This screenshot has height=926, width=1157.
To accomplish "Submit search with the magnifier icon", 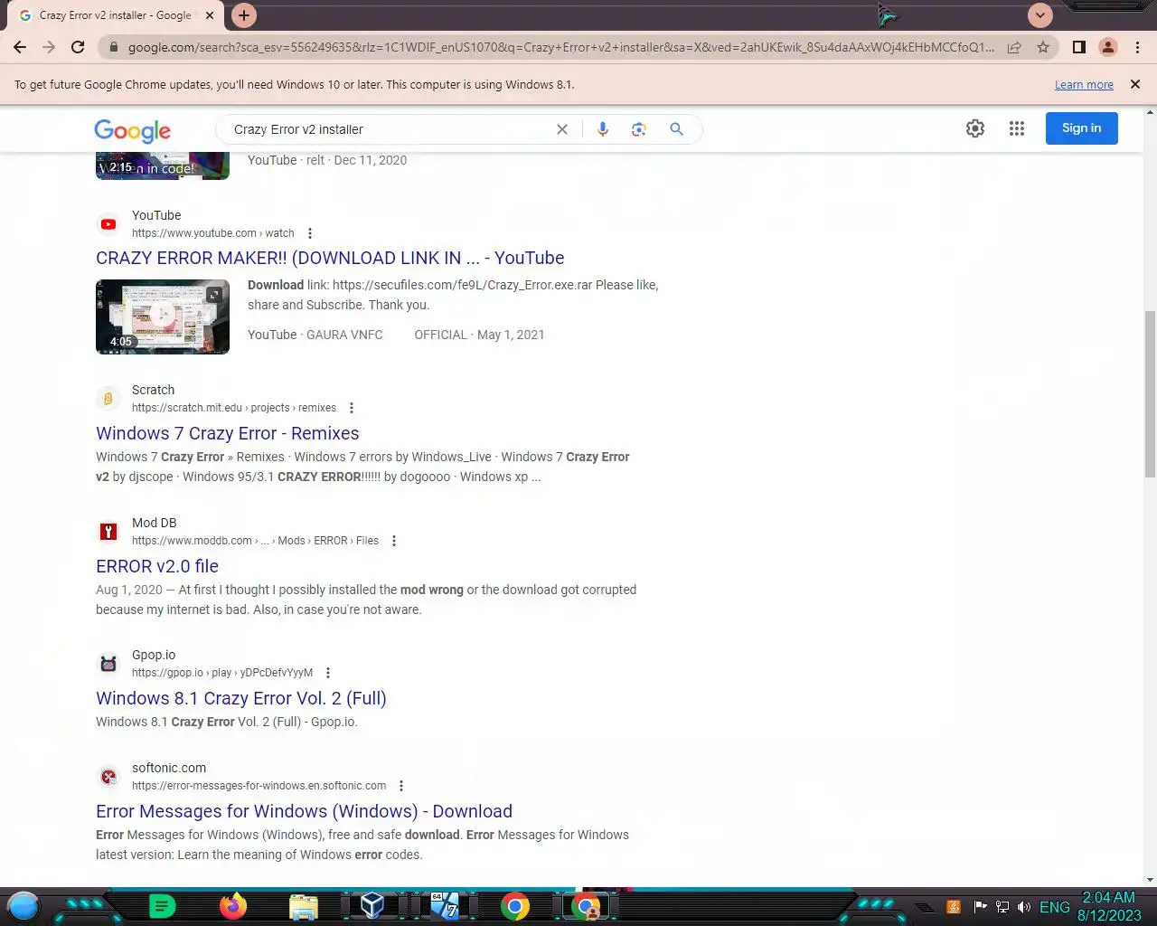I will (676, 129).
